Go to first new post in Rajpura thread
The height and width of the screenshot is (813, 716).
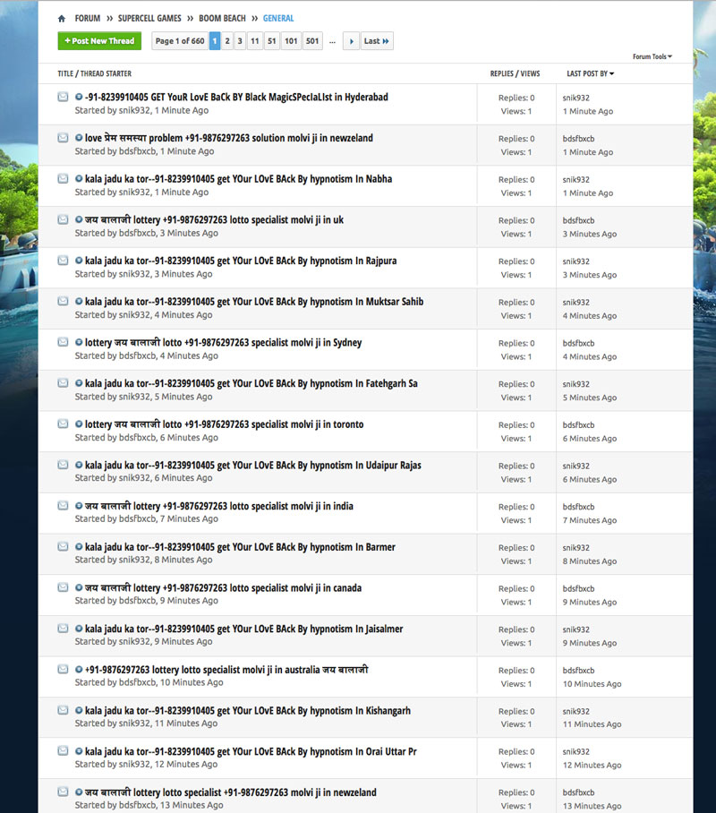(79, 261)
